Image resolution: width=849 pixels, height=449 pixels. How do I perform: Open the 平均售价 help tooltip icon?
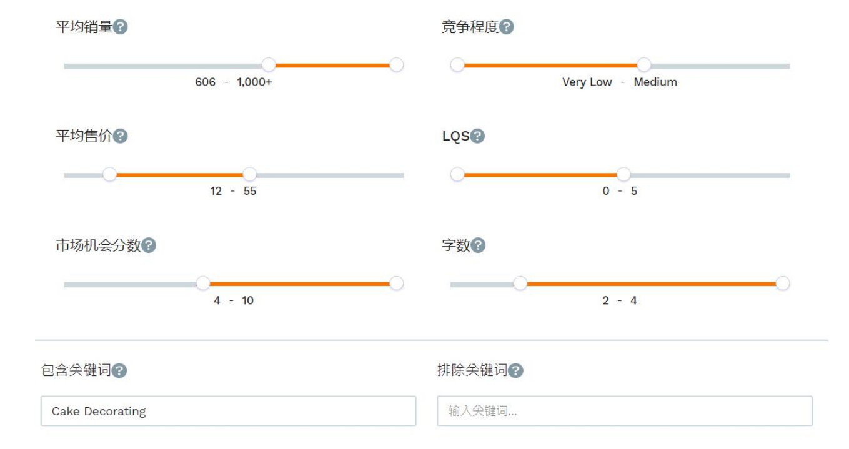[121, 136]
